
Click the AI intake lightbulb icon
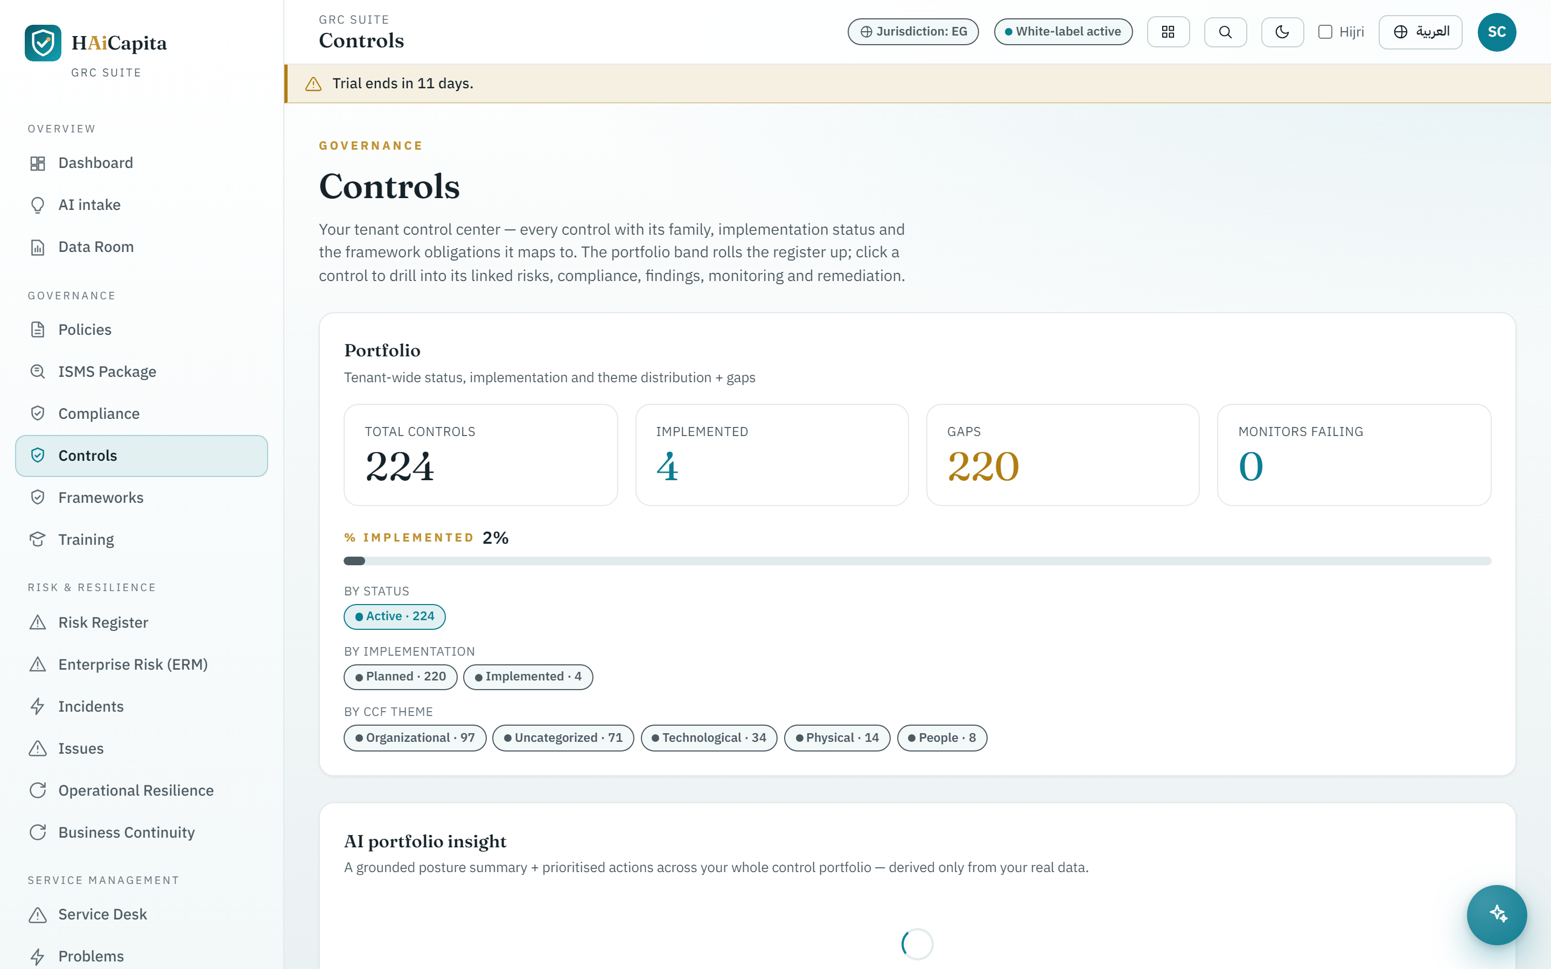click(x=38, y=205)
